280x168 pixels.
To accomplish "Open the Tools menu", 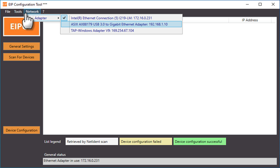I will click(x=18, y=12).
